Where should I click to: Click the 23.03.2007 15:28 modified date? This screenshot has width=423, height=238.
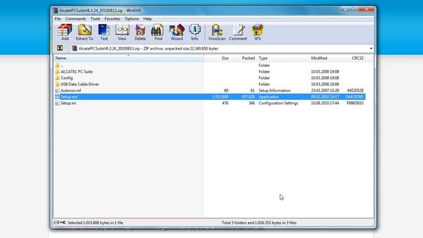tap(325, 91)
